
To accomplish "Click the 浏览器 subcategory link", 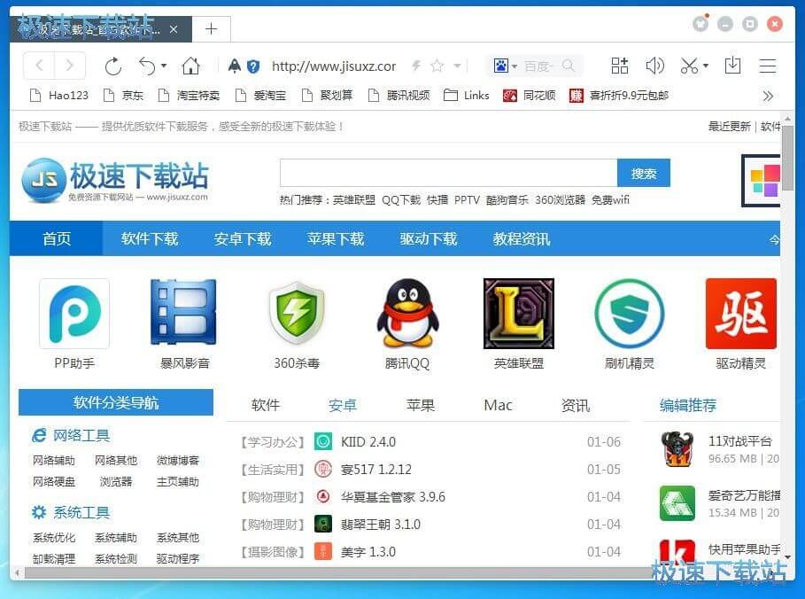I will [115, 481].
